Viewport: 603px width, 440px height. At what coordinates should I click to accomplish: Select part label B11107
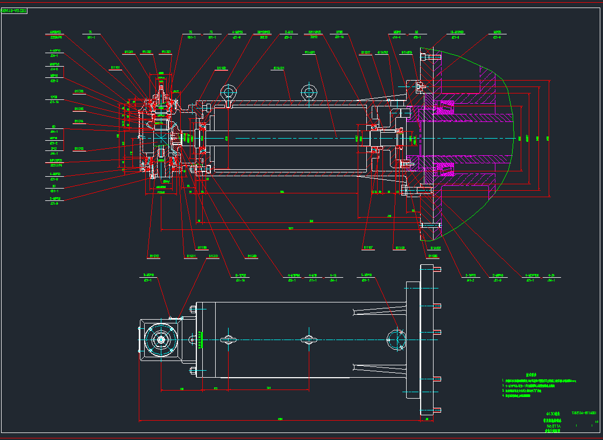pyautogui.click(x=368, y=248)
